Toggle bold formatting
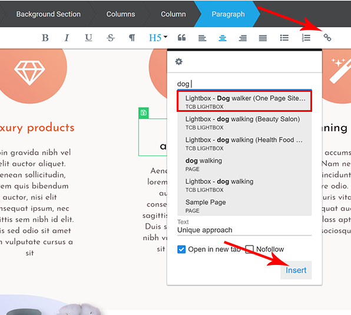Screen dimensions: 351x315 pos(45,38)
